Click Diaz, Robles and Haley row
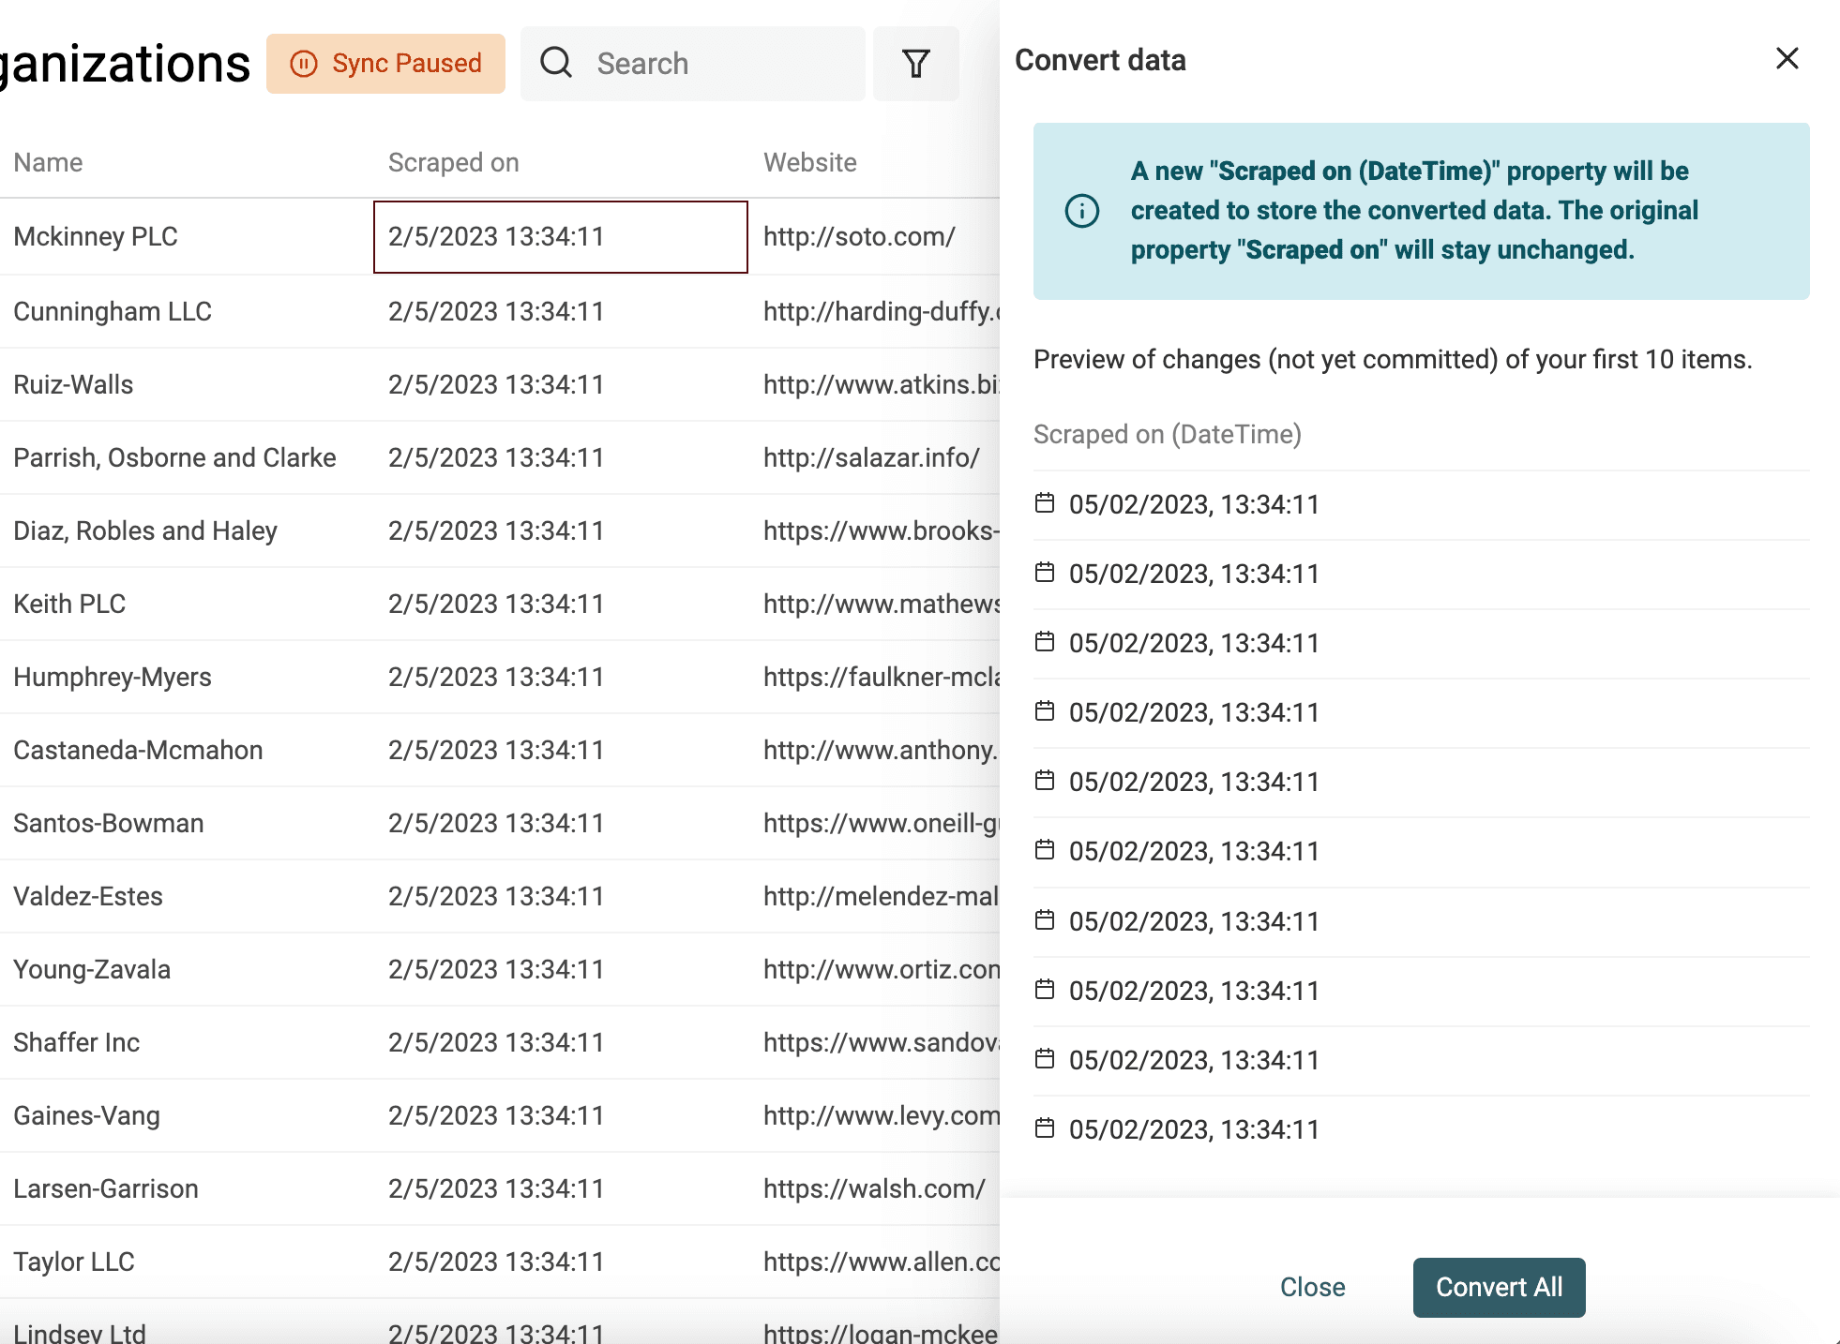 coord(145,531)
